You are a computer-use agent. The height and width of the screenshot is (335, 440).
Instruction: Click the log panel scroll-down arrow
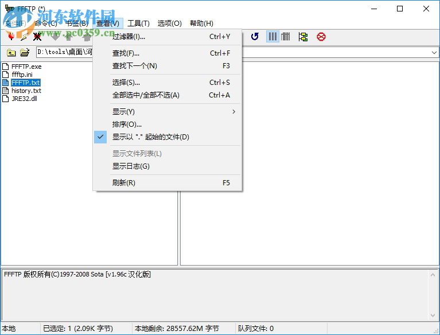433,315
